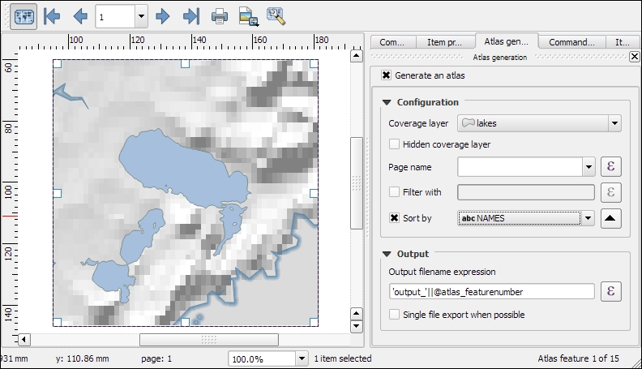642x369 pixels.
Task: Open the Command... tab
Action: click(571, 42)
